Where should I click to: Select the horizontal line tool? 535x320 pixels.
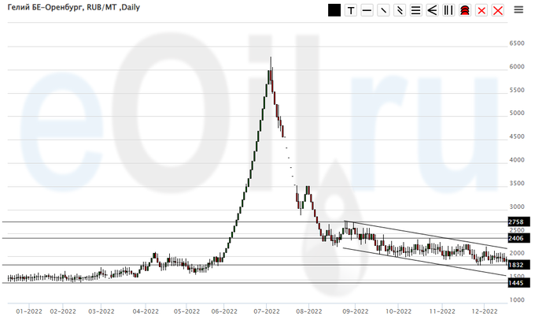tap(367, 10)
